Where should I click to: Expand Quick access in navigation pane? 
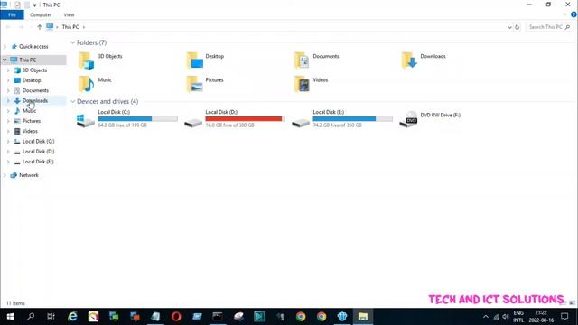pos(5,47)
